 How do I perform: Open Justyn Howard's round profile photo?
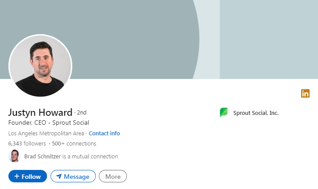point(40,65)
